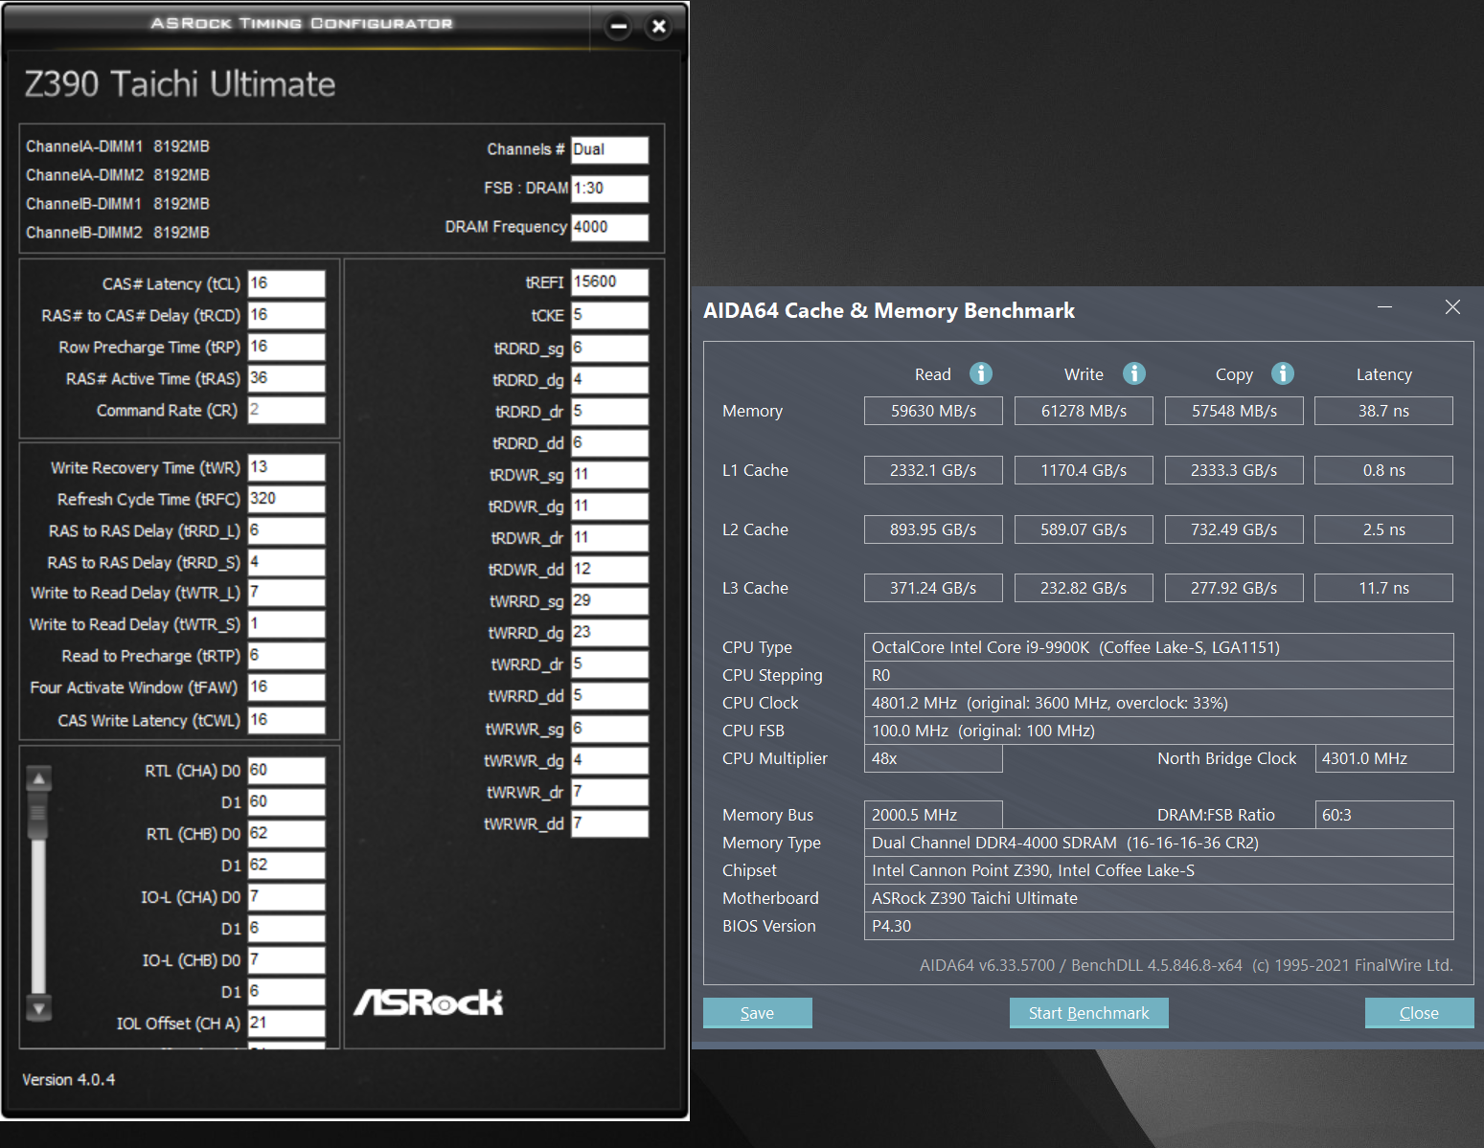Select the IO-L (CHB) D0 value field

coord(286,960)
